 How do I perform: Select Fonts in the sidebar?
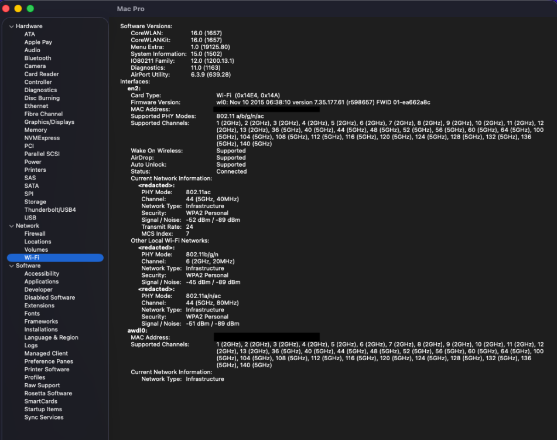click(32, 313)
